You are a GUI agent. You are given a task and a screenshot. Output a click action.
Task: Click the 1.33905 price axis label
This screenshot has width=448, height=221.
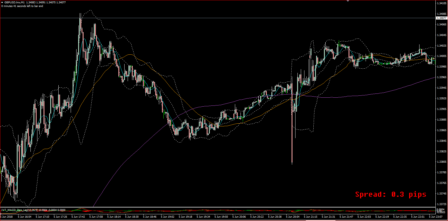(x=442, y=109)
